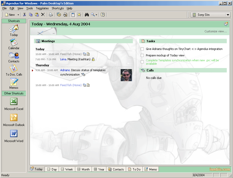This screenshot has height=178, width=233.
Task: Open the Edit menu
Action: (x=12, y=8)
